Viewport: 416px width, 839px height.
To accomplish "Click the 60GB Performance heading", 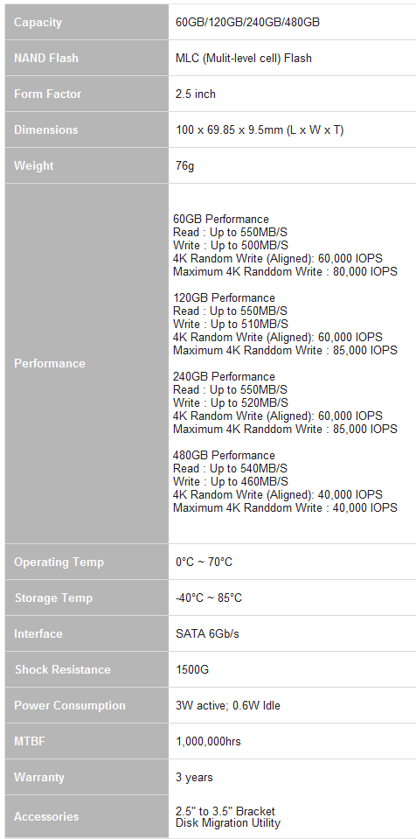I will pyautogui.click(x=221, y=220).
